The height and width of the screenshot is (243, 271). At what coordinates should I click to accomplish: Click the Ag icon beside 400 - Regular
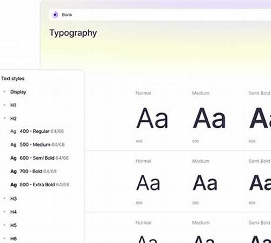14,132
